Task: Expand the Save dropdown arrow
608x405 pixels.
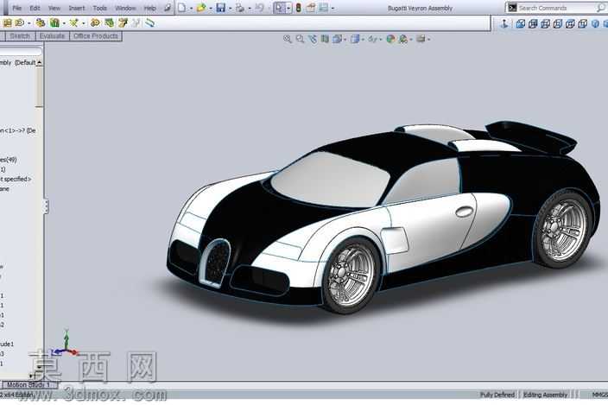Action: tap(230, 8)
